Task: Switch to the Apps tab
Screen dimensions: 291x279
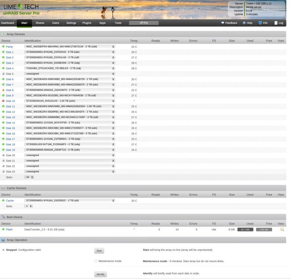Action: (x=102, y=23)
